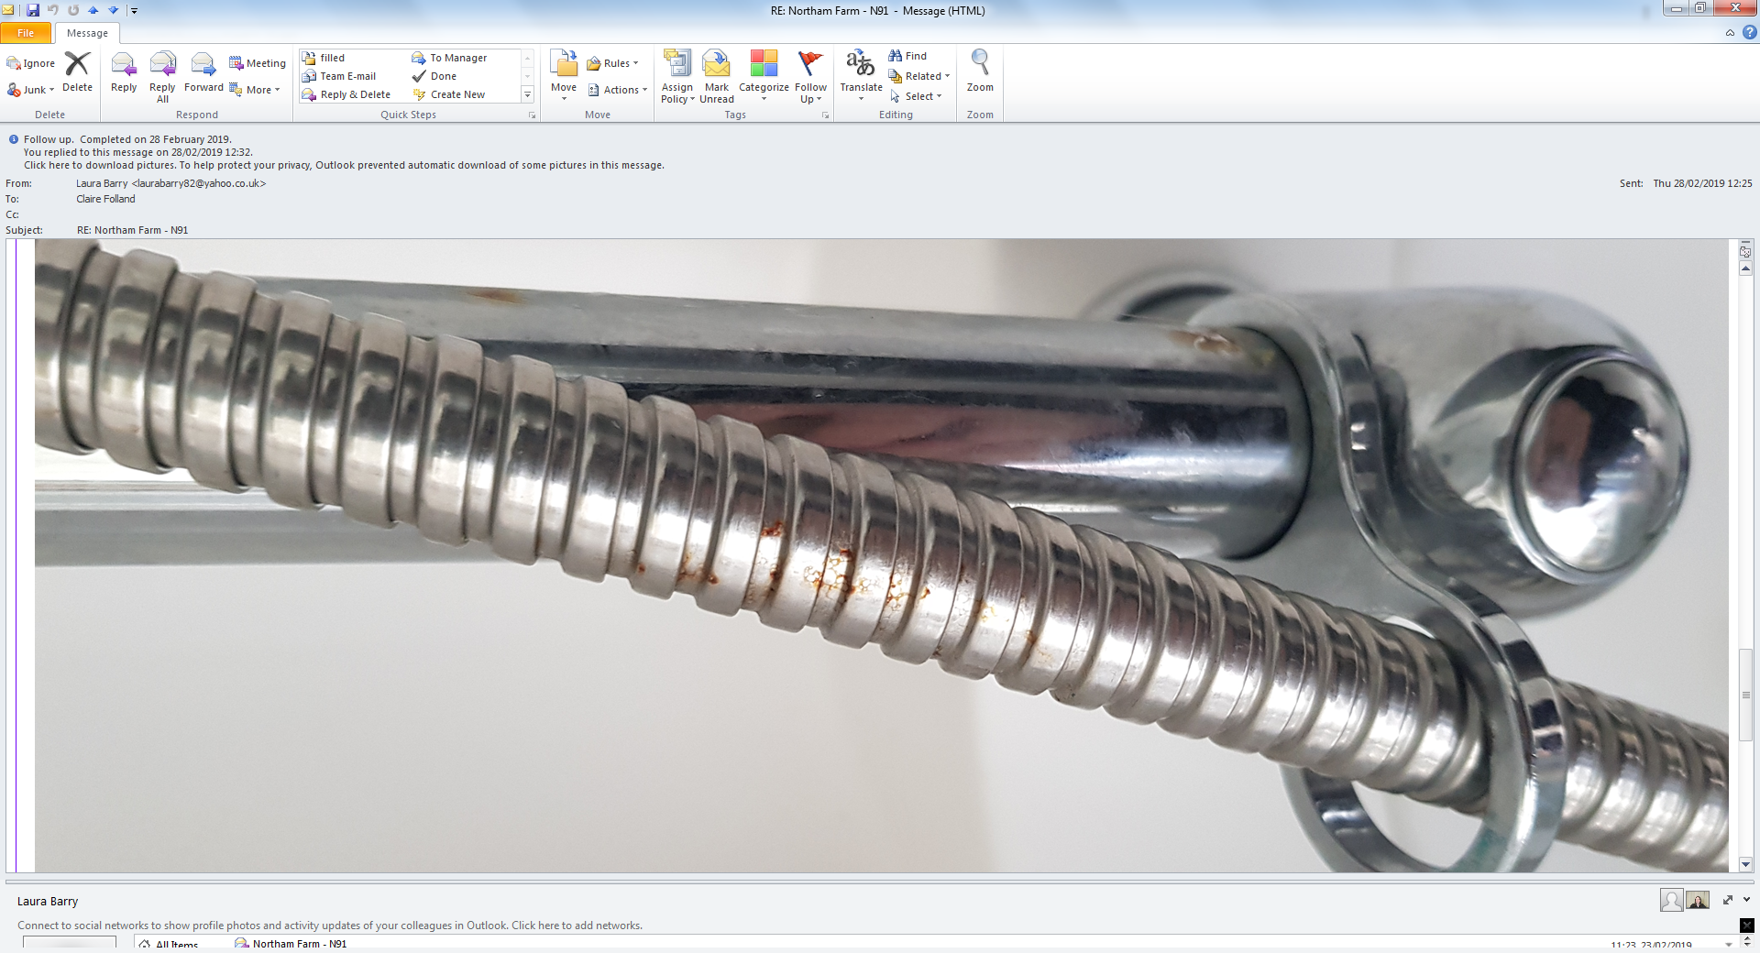Viewport: 1760px width, 953px height.
Task: Click the download pictures info bar
Action: (344, 166)
